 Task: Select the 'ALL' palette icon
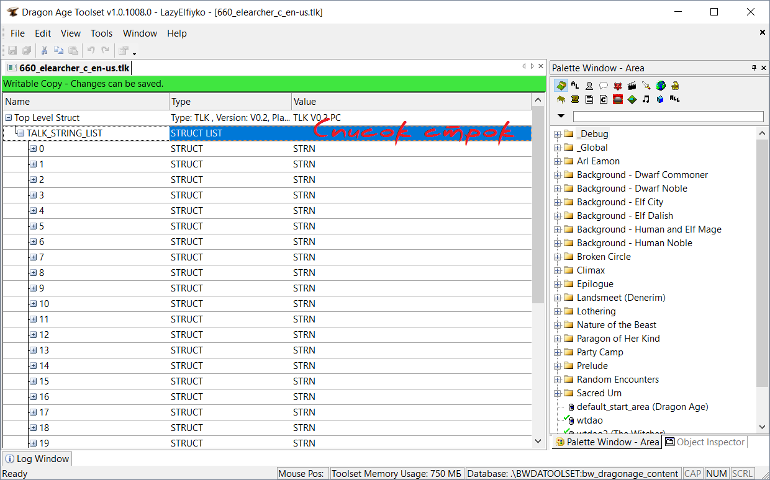(x=675, y=99)
